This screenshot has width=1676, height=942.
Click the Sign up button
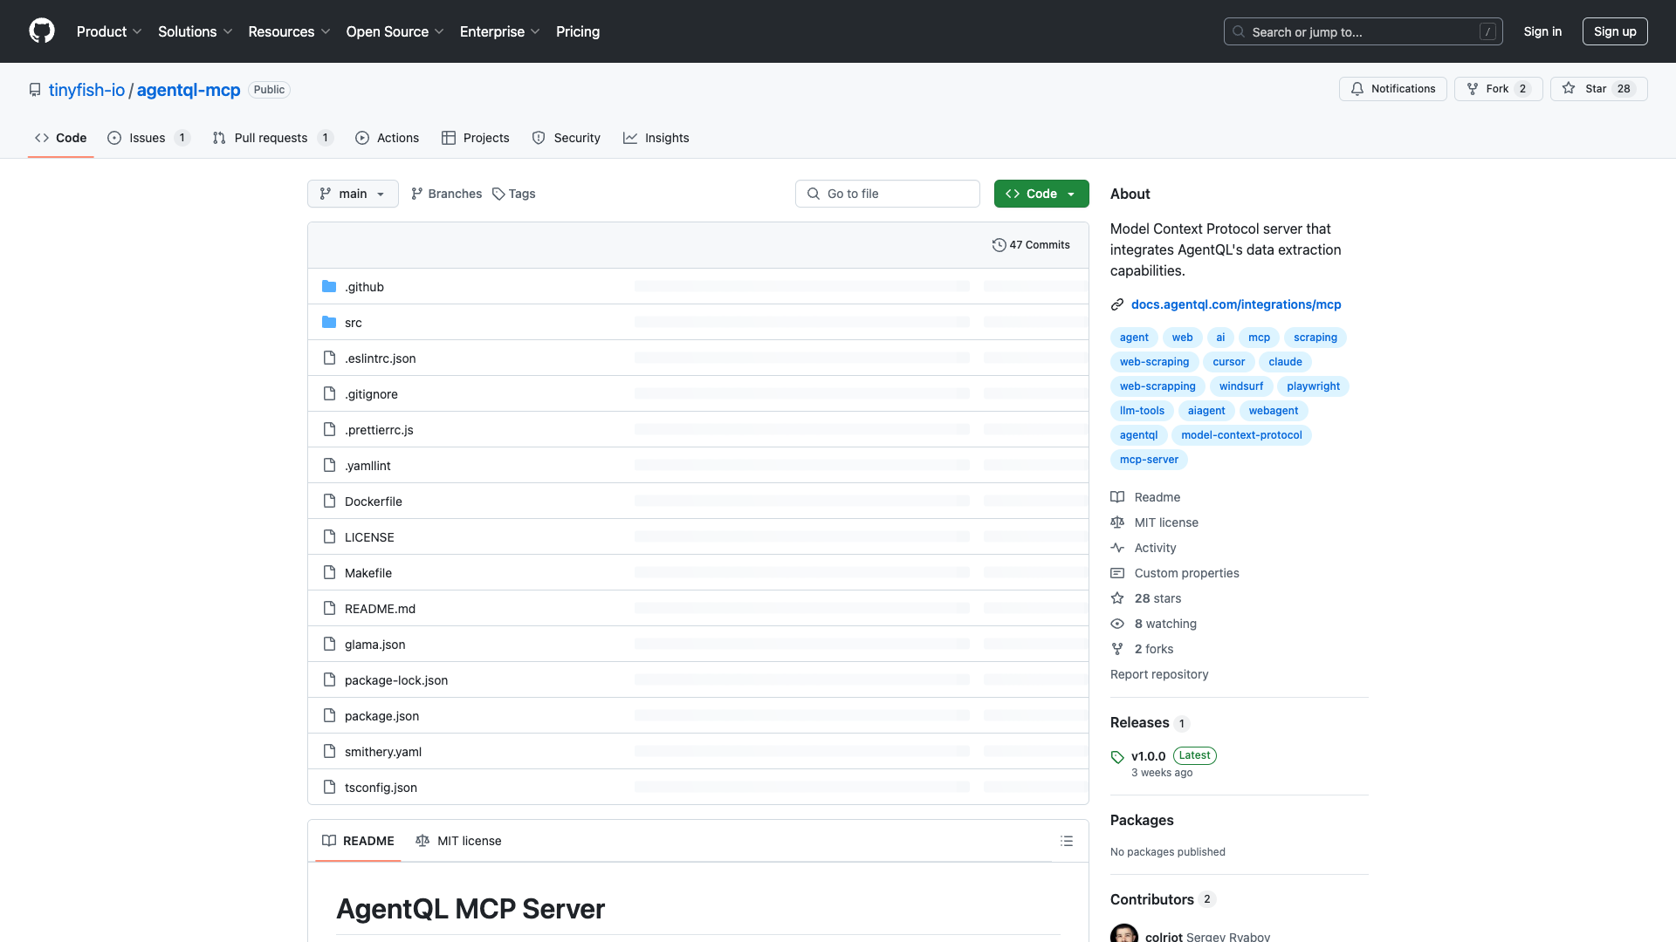click(x=1614, y=31)
